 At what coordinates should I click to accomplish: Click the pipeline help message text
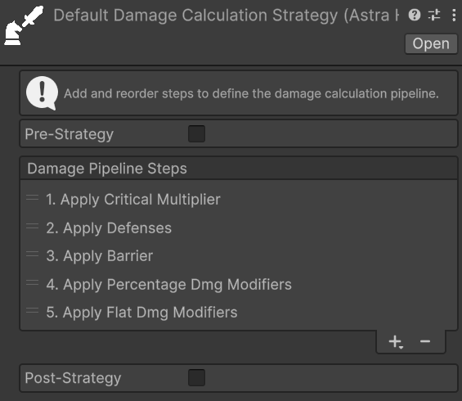coord(251,94)
